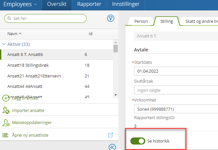Click the list icon beside Åpne ny ansattliste
The height and width of the screenshot is (150, 218).
(5, 135)
